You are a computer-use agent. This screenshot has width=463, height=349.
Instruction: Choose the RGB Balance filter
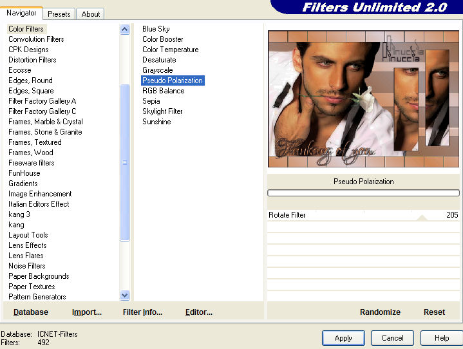click(164, 91)
